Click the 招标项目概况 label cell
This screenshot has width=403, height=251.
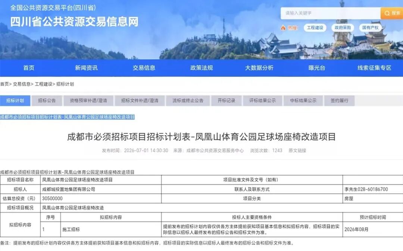(20, 208)
